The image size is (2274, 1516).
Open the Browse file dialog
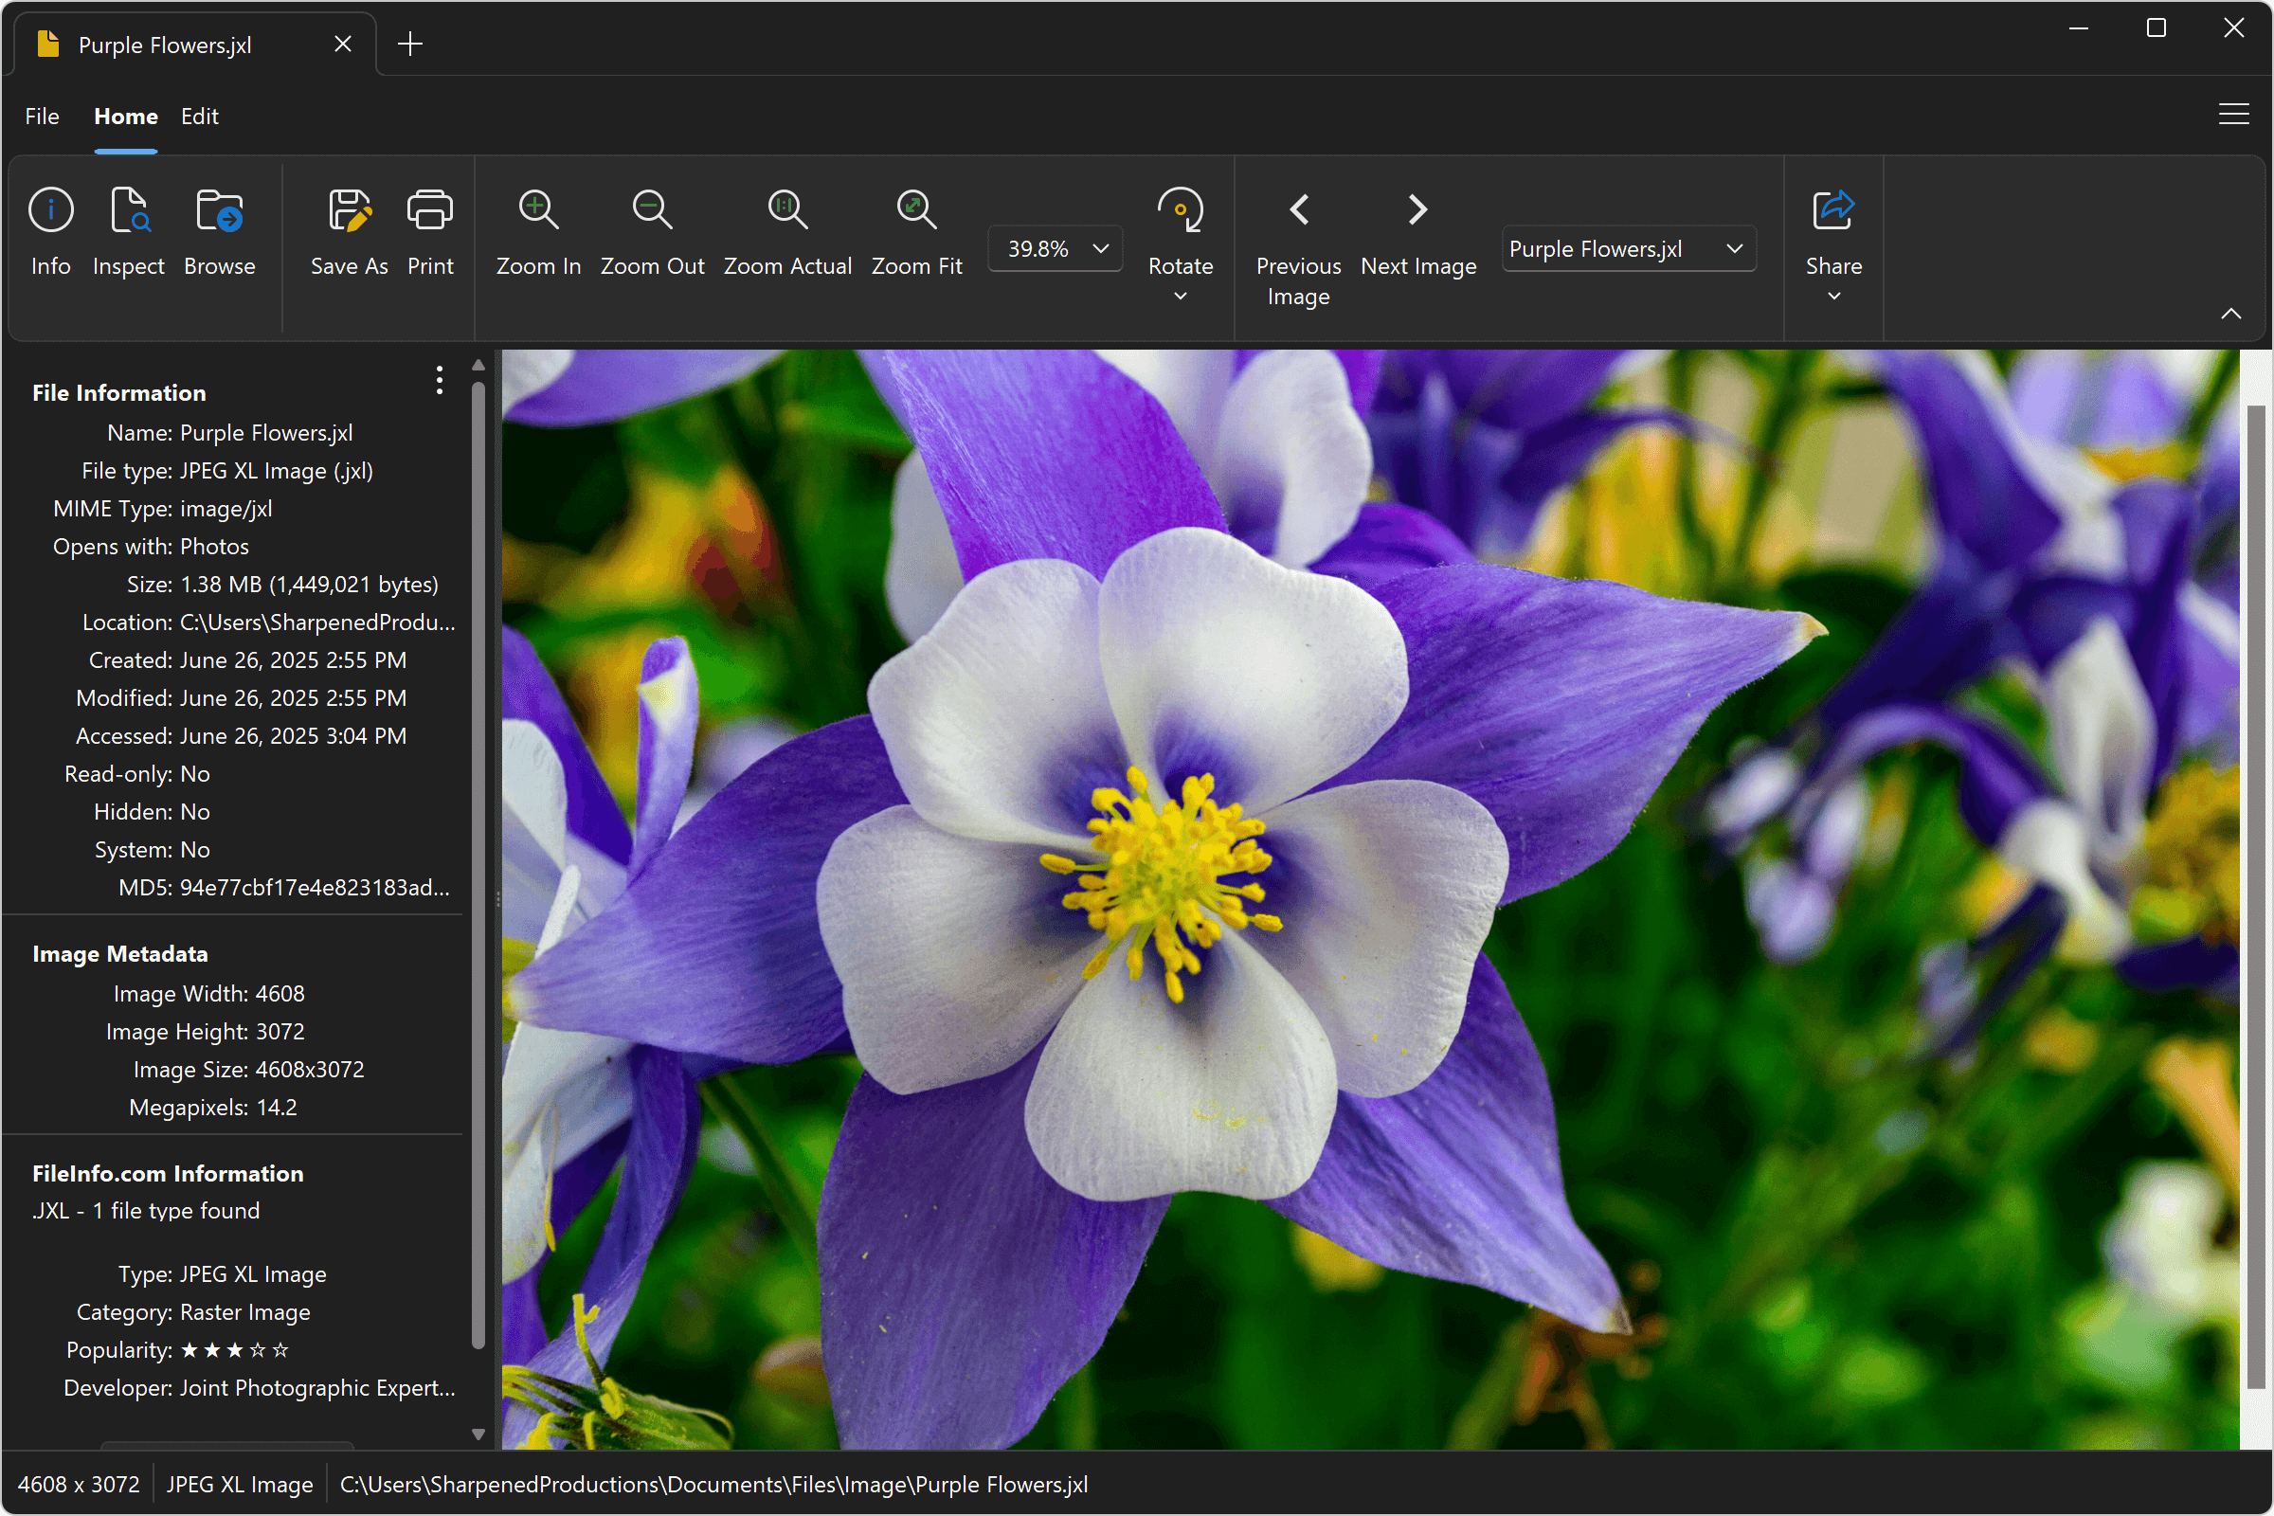point(219,232)
